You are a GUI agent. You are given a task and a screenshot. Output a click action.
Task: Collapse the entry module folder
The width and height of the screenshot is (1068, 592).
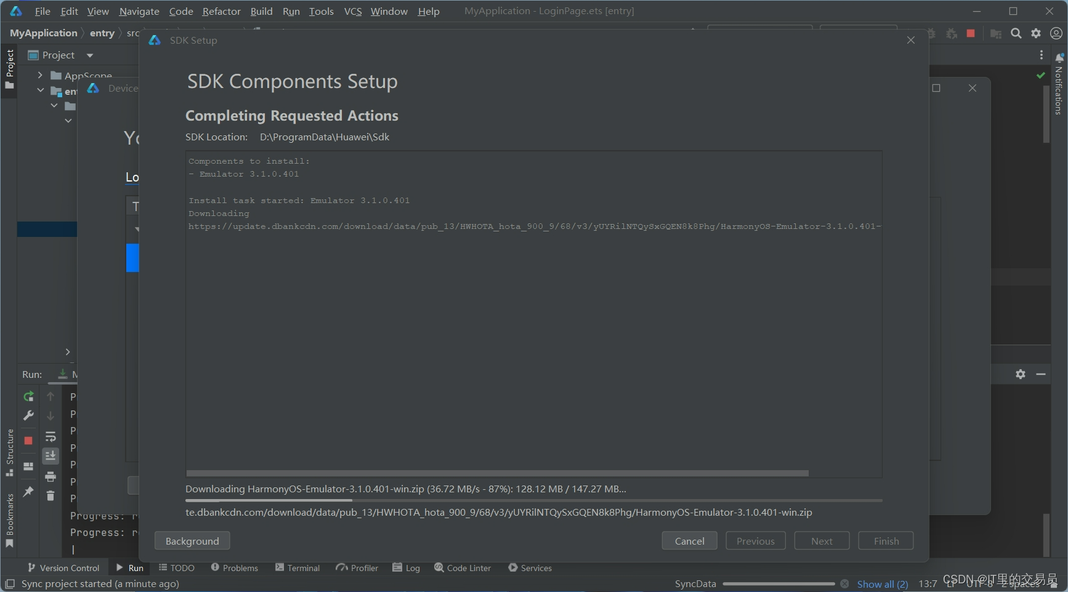click(40, 90)
